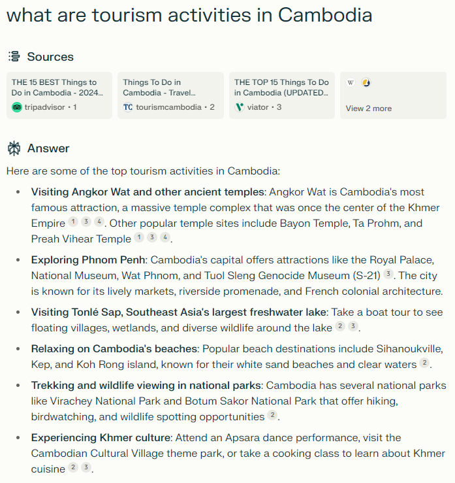Viewport: 455px width, 483px height.
Task: Click the query title about Cambodia tourism
Action: click(x=189, y=15)
